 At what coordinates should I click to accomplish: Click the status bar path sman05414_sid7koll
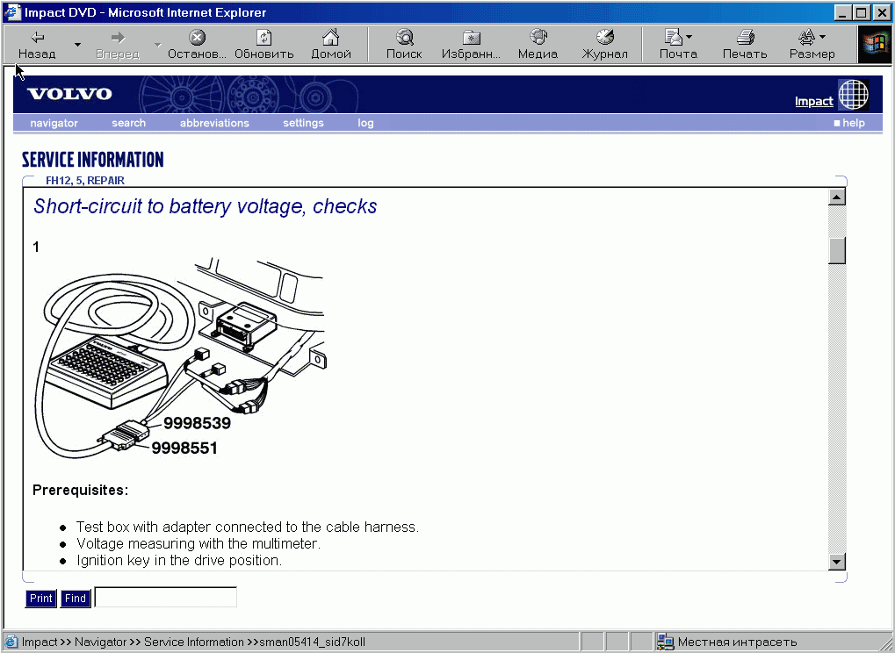tap(312, 642)
